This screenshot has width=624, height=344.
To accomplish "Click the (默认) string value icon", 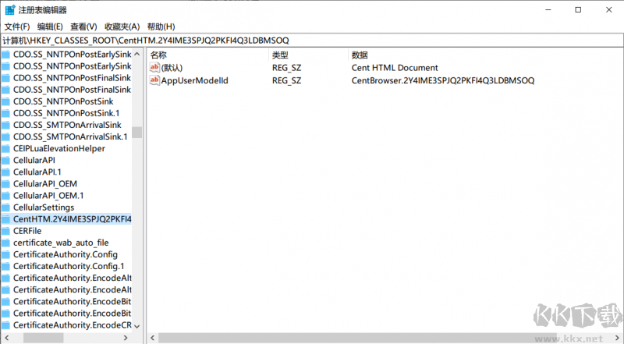I will (x=154, y=67).
